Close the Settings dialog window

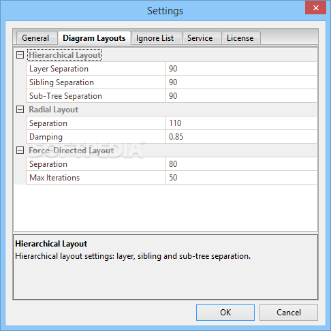coord(315,8)
